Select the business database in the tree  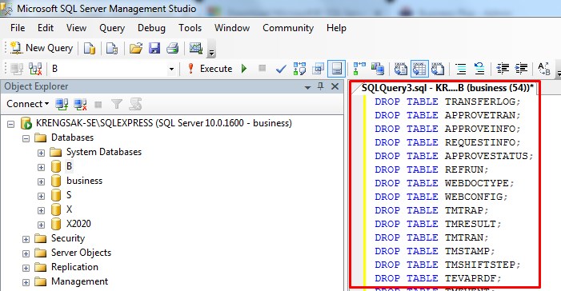click(85, 181)
